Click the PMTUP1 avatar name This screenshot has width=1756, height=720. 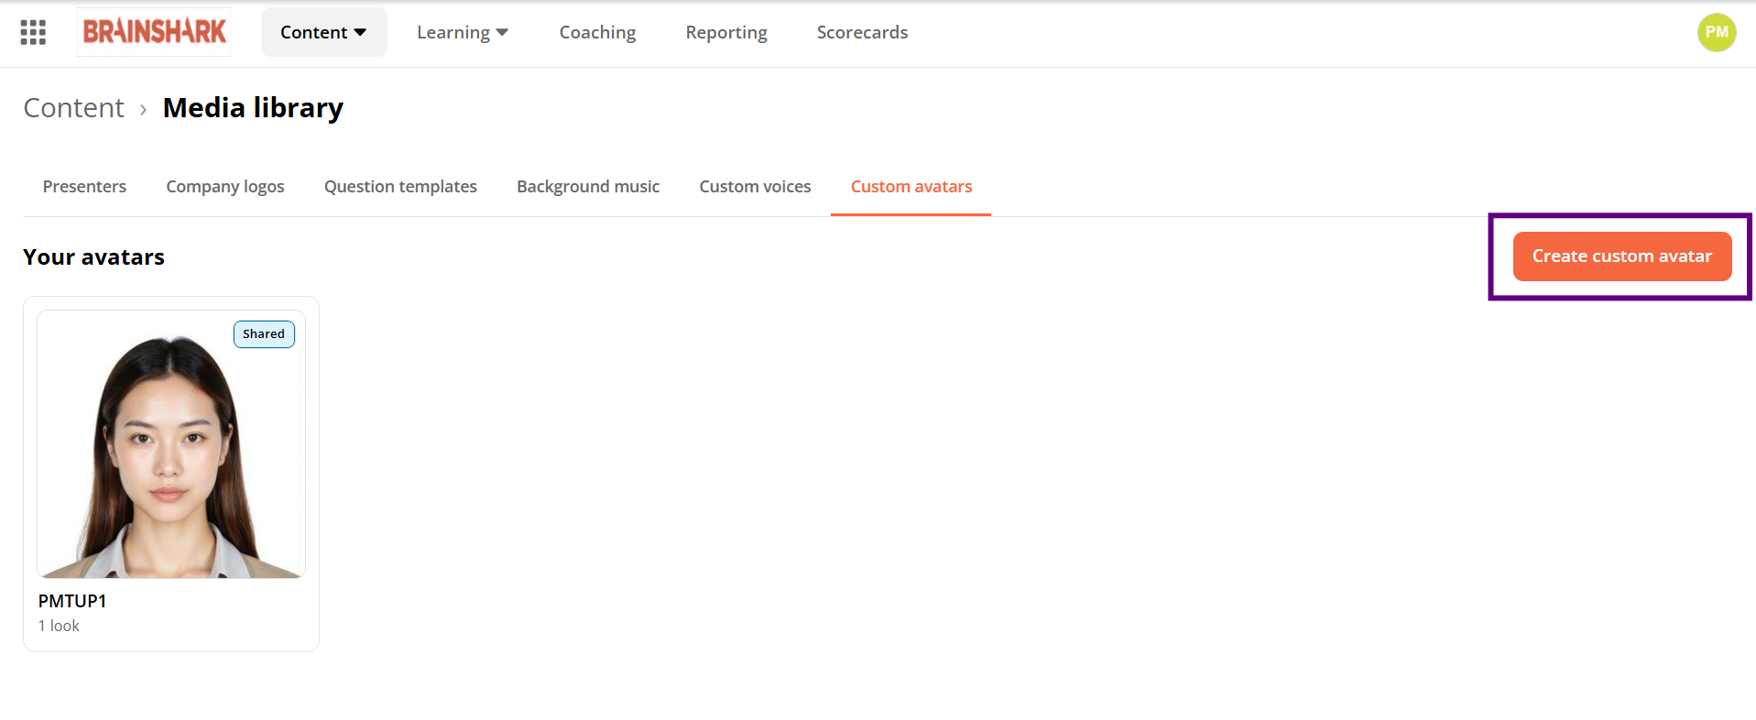pos(72,601)
